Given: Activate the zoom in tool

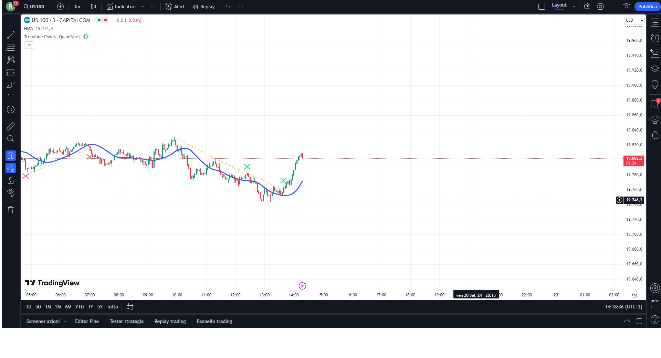Looking at the screenshot, I should point(11,139).
